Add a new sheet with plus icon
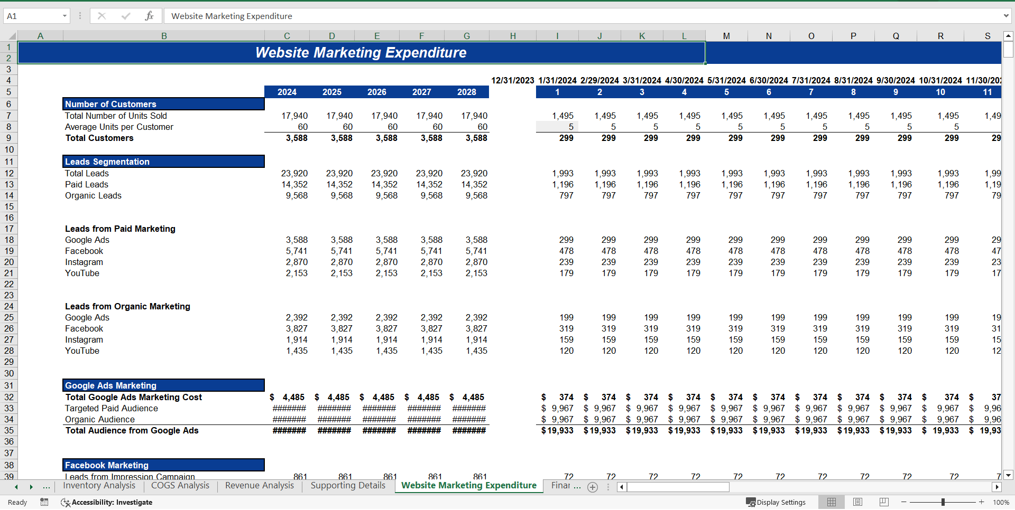The height and width of the screenshot is (510, 1015). coord(593,487)
